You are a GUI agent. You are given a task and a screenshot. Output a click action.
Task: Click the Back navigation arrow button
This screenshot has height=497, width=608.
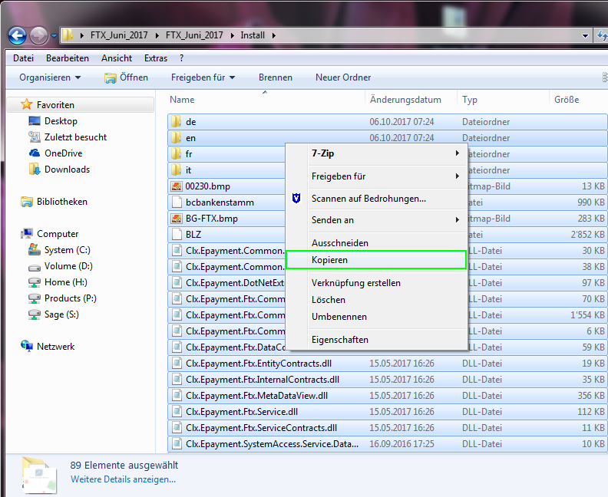17,35
